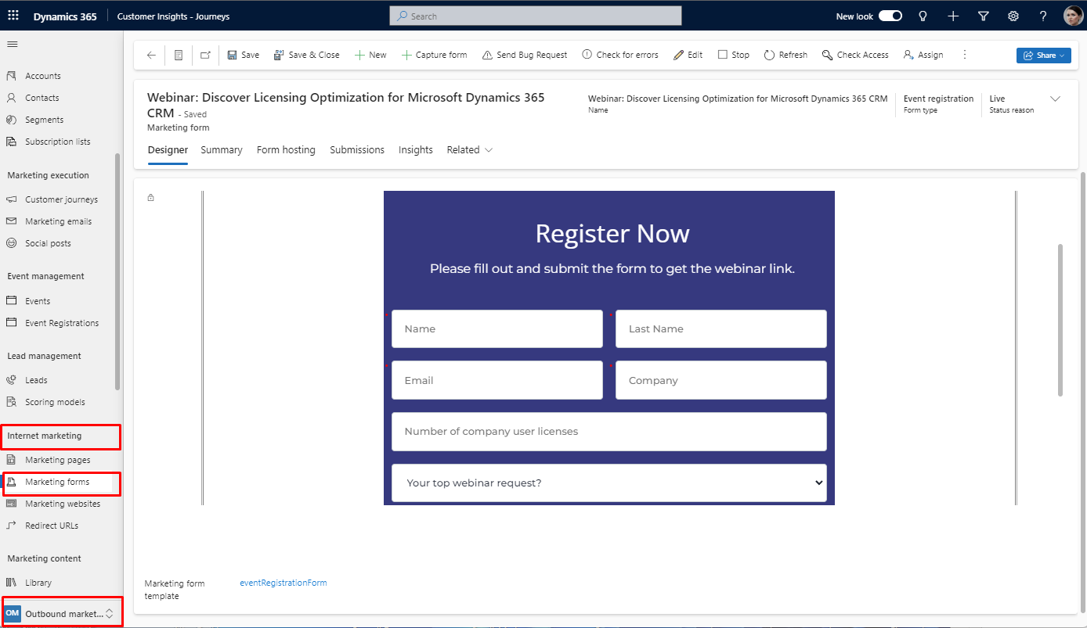Open the Dynamics 365 app launcher waffle
The width and height of the screenshot is (1087, 628).
13,16
